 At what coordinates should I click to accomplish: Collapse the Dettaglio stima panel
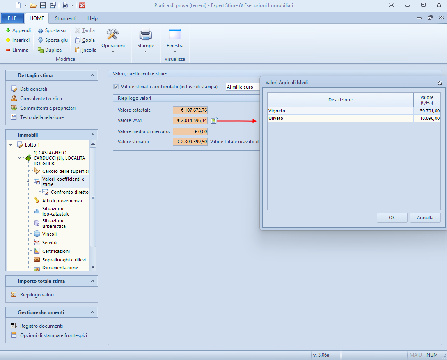92,76
